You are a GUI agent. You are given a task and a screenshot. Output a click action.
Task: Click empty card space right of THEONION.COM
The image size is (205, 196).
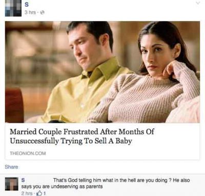(x=123, y=154)
